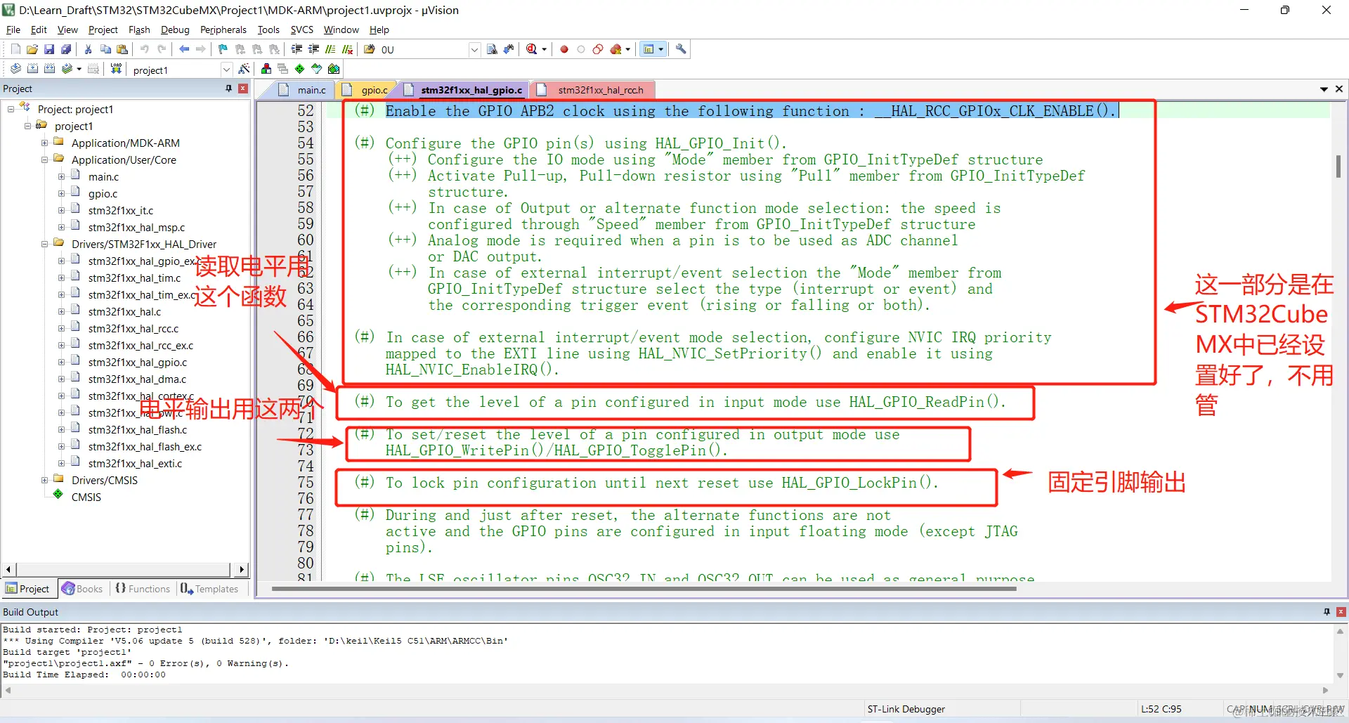Switch to the main.c editor tab

304,90
